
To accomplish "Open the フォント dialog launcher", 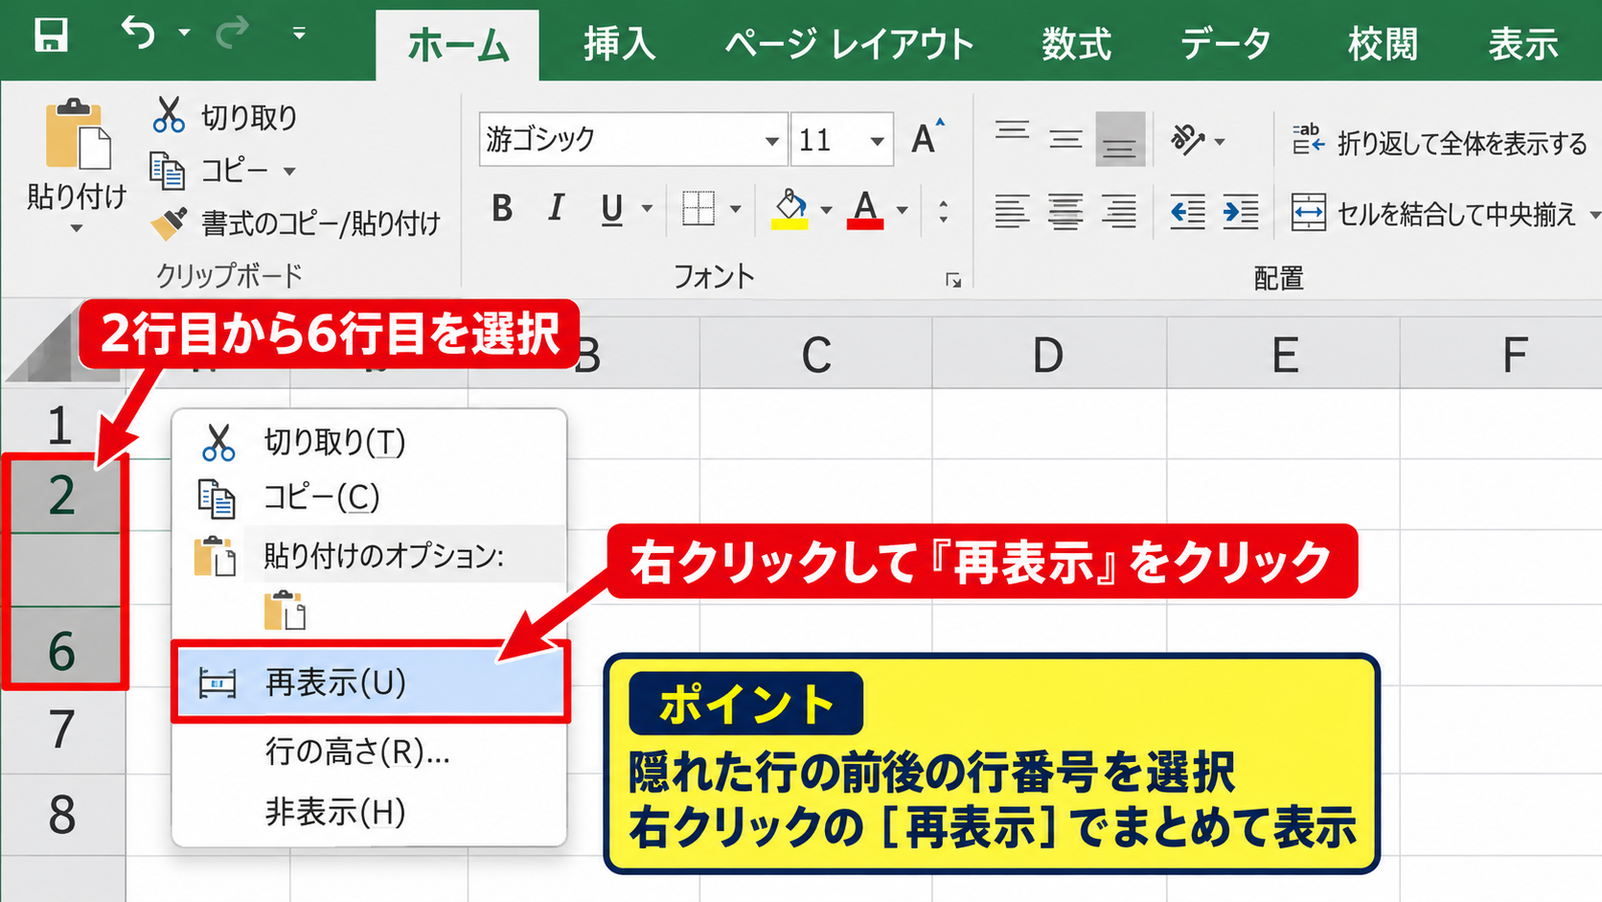I will pyautogui.click(x=953, y=280).
